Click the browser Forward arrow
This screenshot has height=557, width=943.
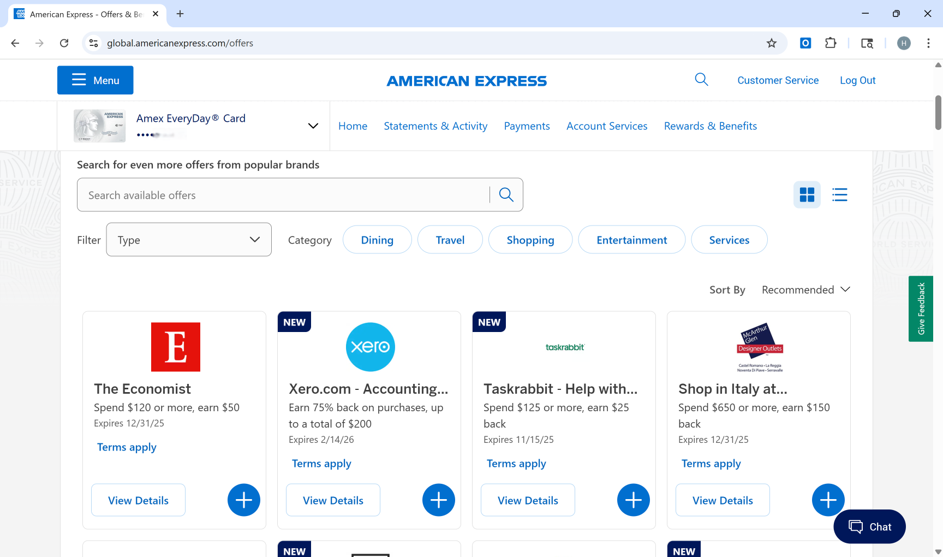[39, 43]
